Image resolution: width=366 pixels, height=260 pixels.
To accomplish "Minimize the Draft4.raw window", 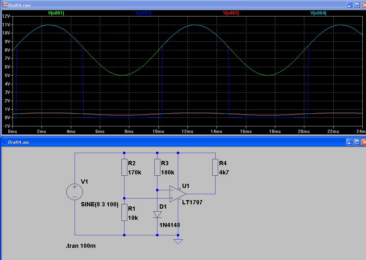I will click(349, 5).
